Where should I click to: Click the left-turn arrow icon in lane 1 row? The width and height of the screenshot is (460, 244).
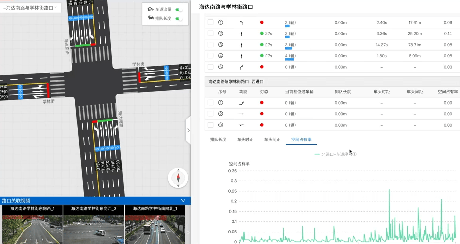[x=241, y=23]
